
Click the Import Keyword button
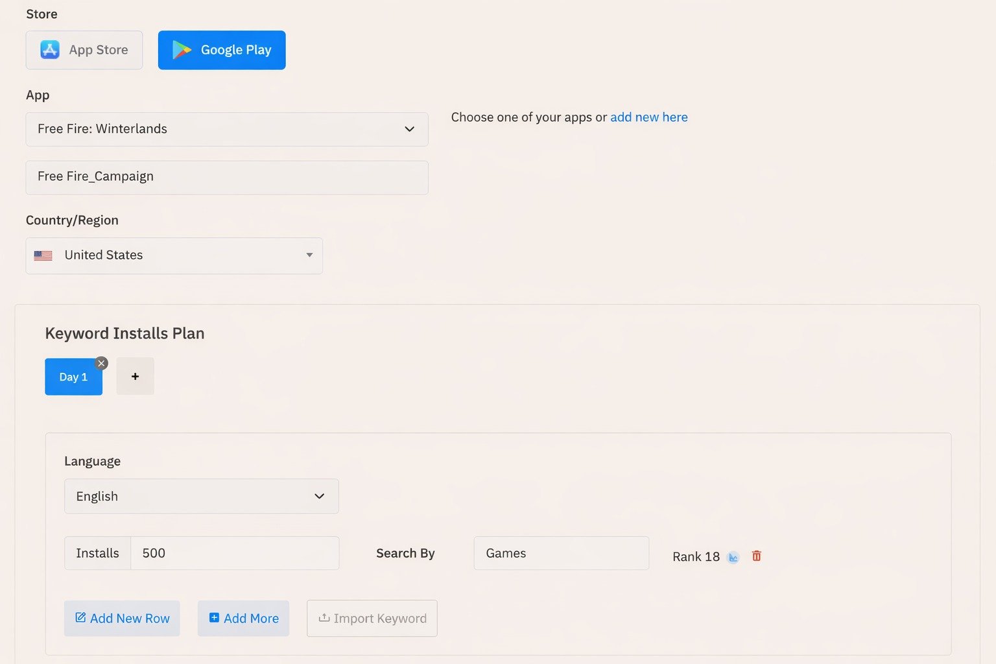(x=372, y=618)
